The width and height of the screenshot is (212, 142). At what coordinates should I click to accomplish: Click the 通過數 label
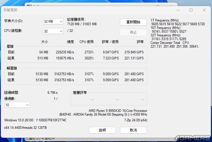click(x=10, y=99)
